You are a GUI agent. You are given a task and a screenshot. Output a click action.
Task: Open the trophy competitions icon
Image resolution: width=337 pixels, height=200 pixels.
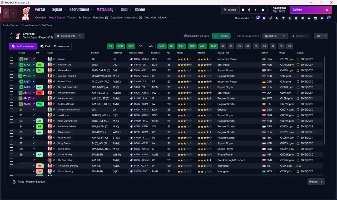point(283,18)
